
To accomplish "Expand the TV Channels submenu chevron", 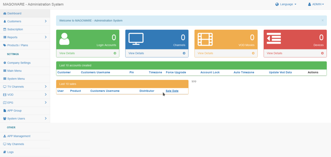I will point(46,87).
